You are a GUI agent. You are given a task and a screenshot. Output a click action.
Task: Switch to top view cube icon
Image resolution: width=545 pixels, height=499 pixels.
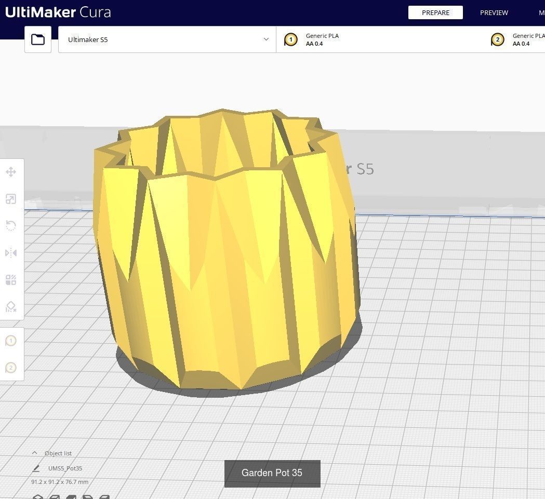pyautogui.click(x=71, y=496)
